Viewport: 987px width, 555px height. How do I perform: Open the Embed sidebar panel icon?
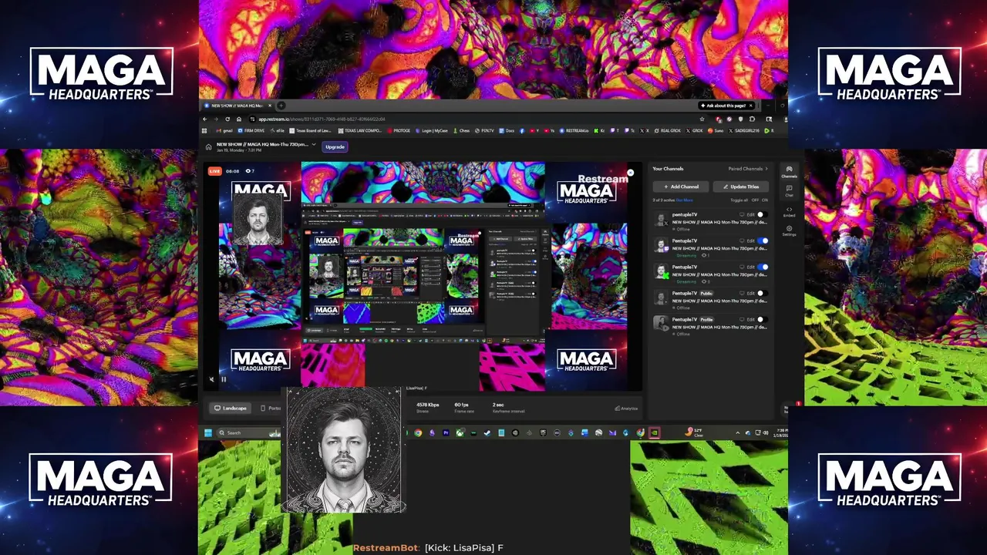click(x=789, y=211)
